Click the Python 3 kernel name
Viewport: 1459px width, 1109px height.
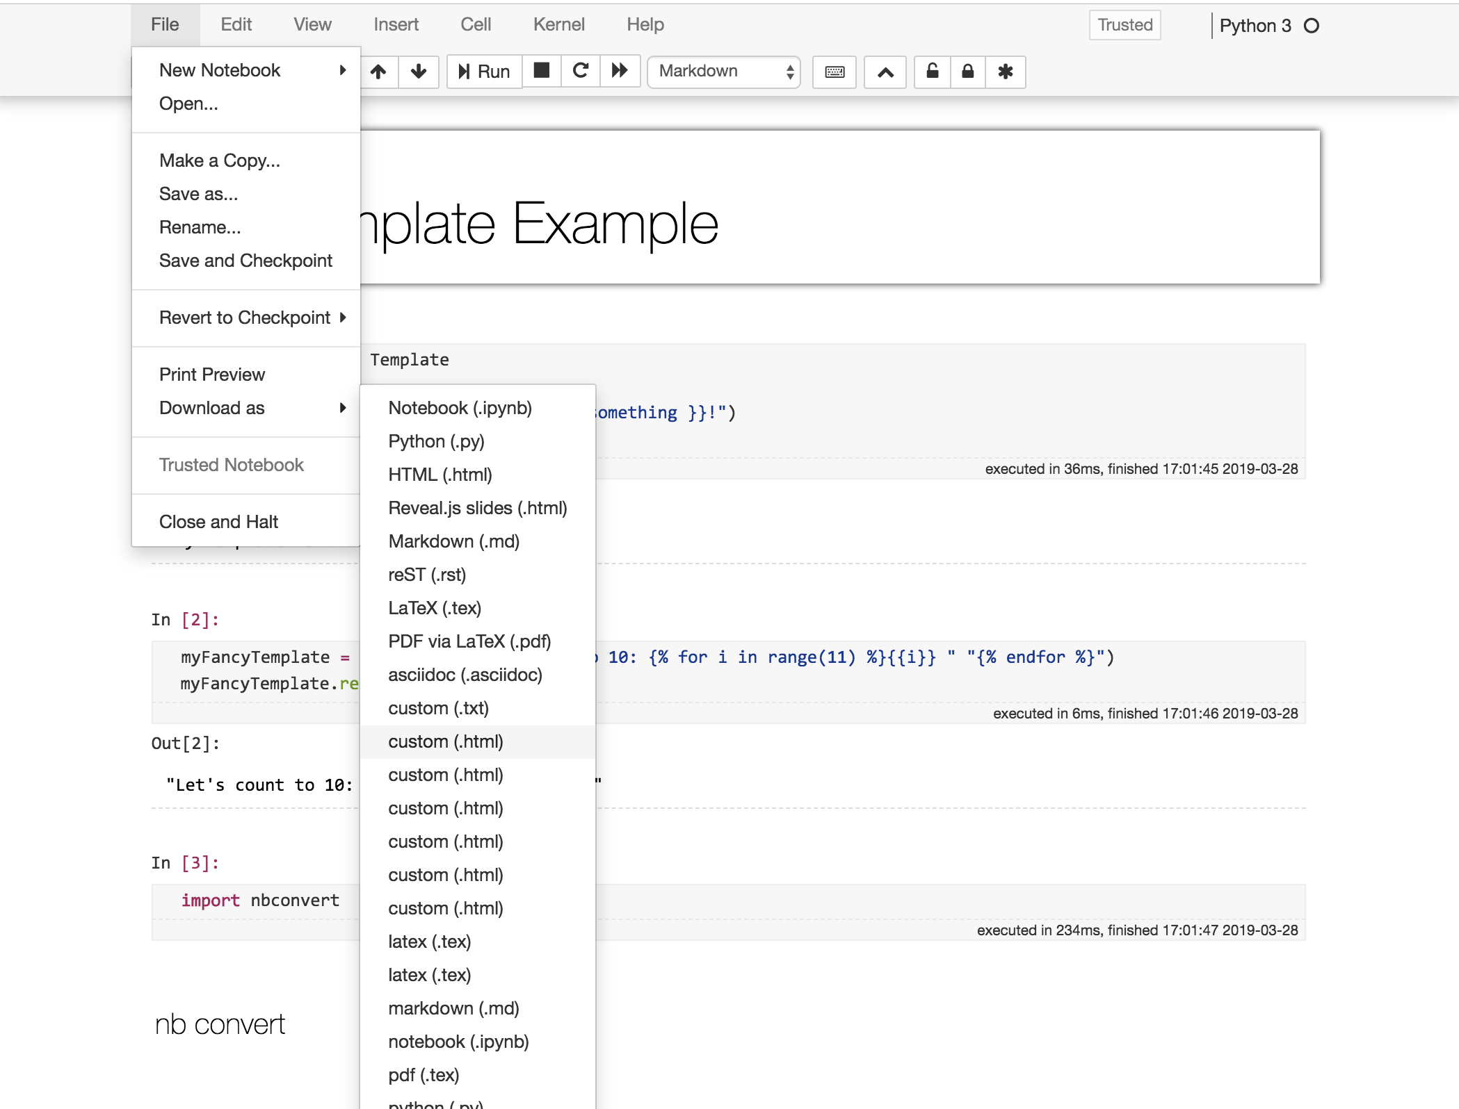[x=1255, y=26]
